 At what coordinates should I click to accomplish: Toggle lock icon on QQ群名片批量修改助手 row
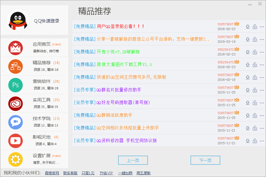[255, 90]
